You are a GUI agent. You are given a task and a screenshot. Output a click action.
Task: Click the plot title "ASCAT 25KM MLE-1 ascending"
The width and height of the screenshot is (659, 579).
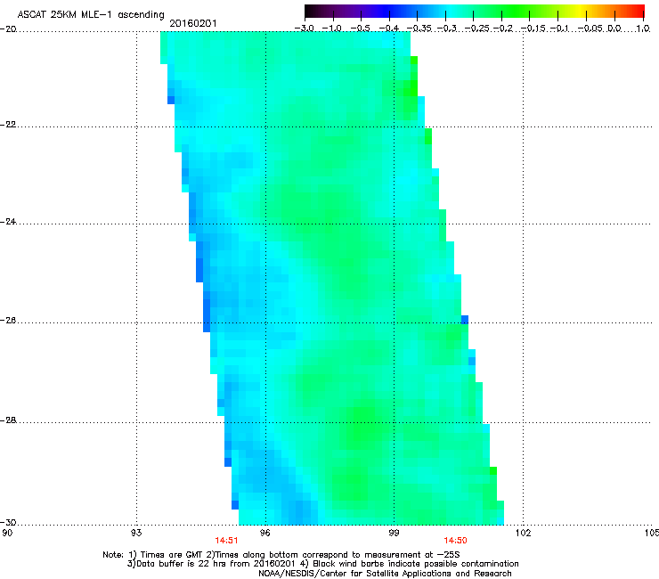(91, 15)
